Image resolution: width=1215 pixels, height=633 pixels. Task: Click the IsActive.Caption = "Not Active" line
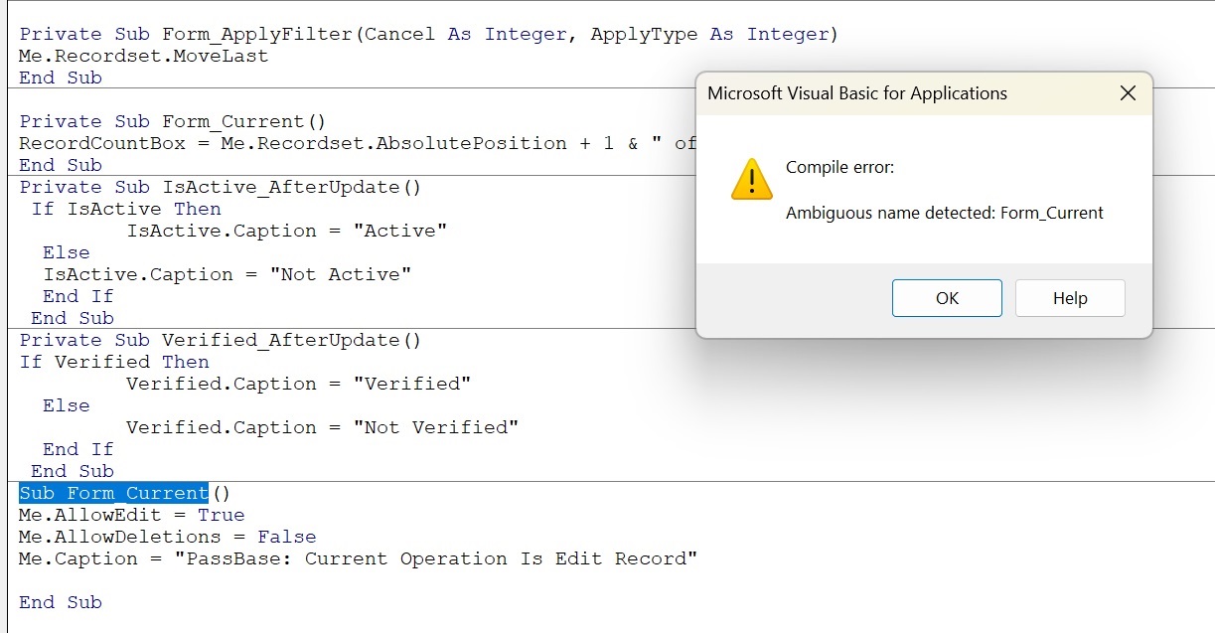coord(227,275)
